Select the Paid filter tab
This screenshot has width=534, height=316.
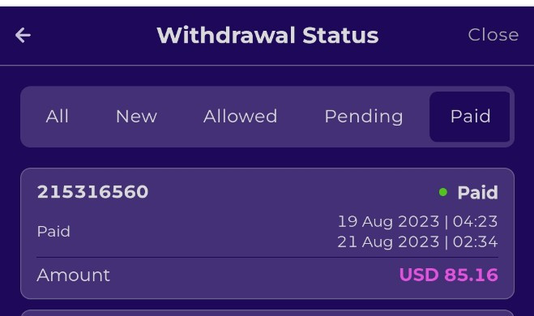pos(470,117)
